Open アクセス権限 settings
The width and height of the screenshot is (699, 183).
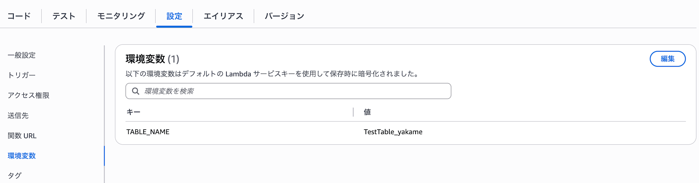click(29, 95)
